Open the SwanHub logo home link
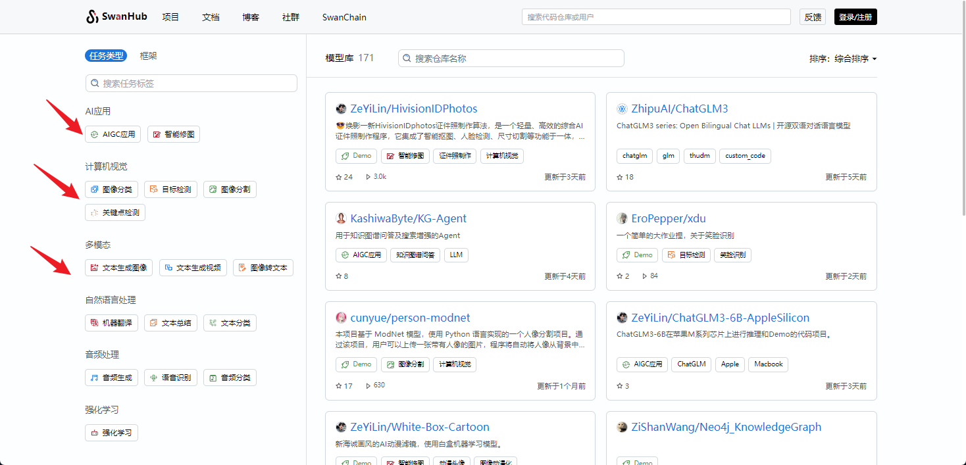966x465 pixels. 116,17
